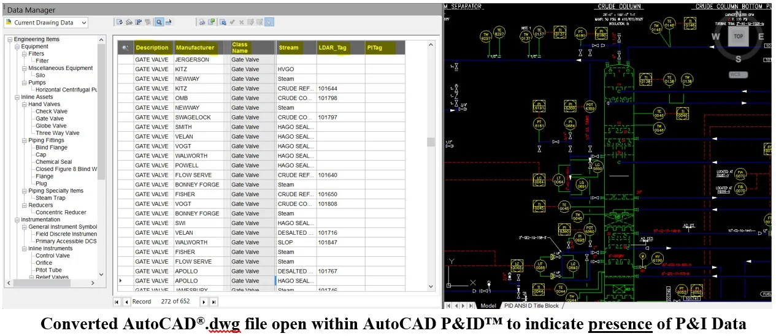The image size is (776, 336).
Task: Click the PITag column header
Action: (385, 48)
